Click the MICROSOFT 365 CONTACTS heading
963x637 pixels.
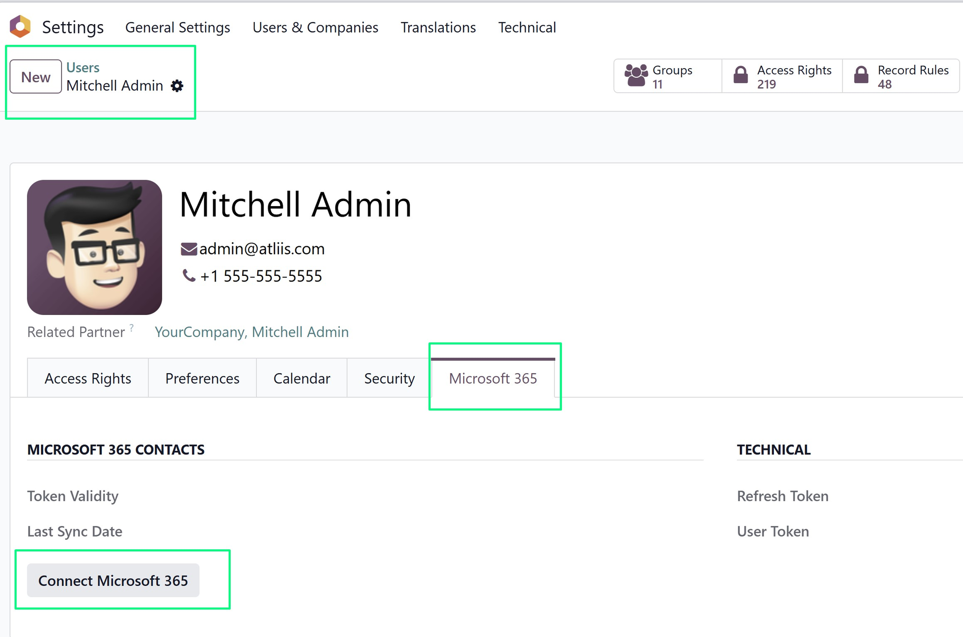tap(116, 449)
